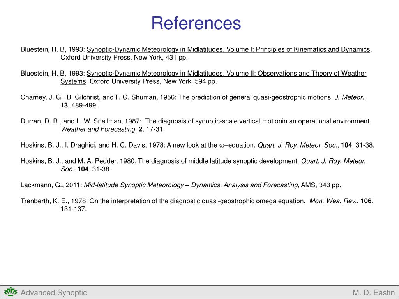Screen dimensions: 399x299
Task: Click italic Mid-latitude Synoptic Meteorology book title
Action: (x=191, y=185)
